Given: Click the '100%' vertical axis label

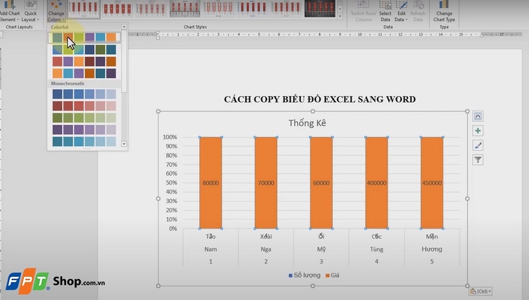Looking at the screenshot, I should pos(170,137).
